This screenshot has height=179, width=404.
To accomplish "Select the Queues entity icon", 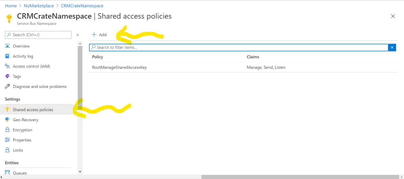I will point(8,173).
